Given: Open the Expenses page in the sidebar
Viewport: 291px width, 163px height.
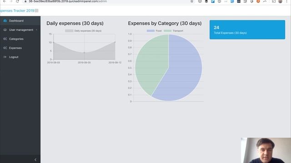Looking at the screenshot, I should click(20, 48).
